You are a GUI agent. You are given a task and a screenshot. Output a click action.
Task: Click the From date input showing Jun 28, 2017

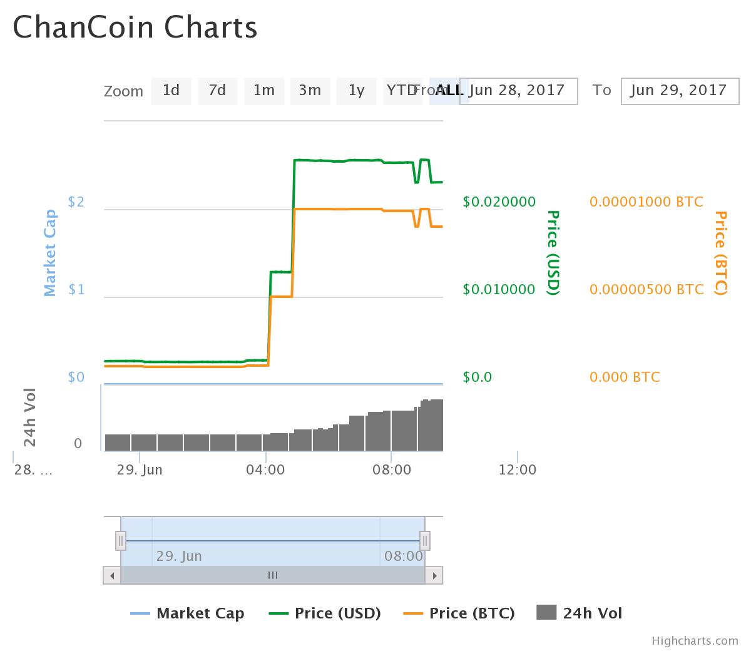click(518, 91)
